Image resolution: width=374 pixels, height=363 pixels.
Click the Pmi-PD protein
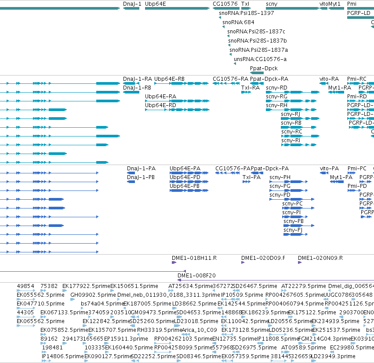355,190
